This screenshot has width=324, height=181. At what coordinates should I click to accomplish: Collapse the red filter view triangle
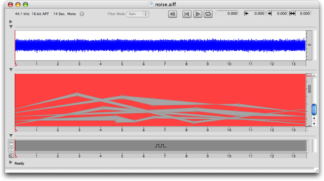11,70
